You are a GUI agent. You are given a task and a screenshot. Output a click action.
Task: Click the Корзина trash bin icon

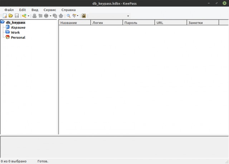tap(8, 27)
